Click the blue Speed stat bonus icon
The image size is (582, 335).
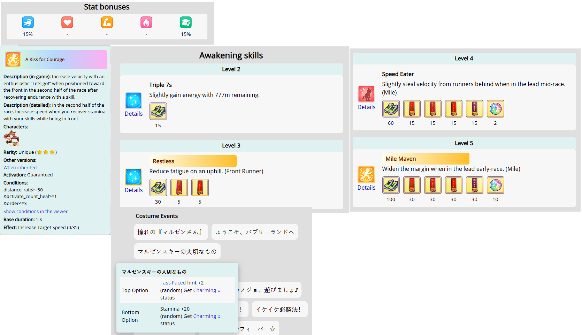28,22
